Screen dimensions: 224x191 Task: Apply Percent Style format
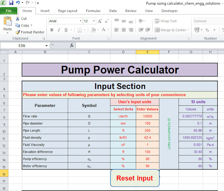point(207,30)
